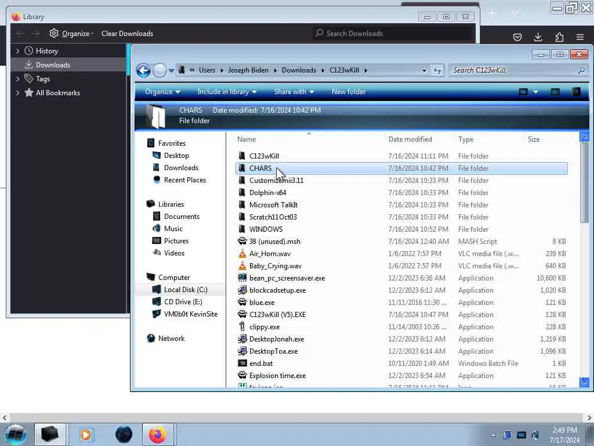Screen dimensions: 594x446
Task: Click the change view icon
Action: coord(523,92)
